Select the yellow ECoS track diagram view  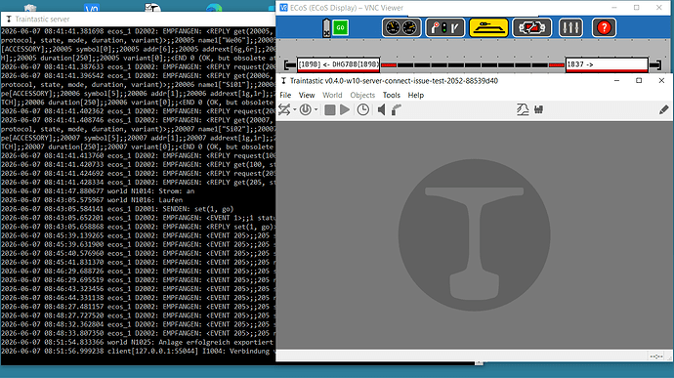(488, 28)
